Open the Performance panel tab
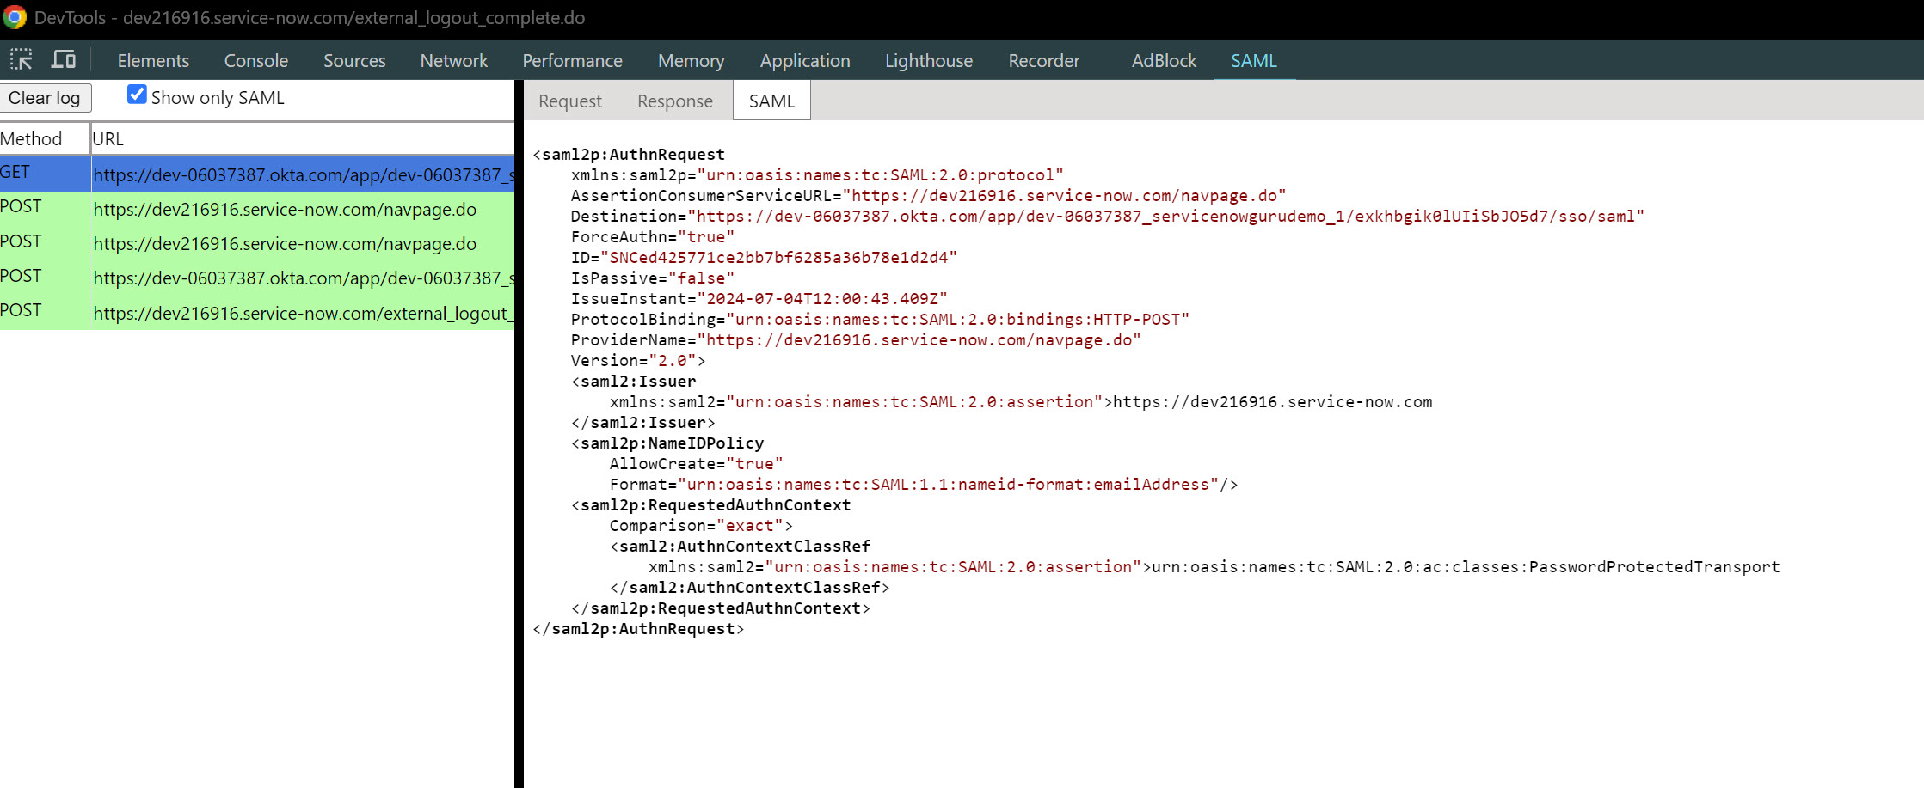The height and width of the screenshot is (788, 1924). coord(572,61)
